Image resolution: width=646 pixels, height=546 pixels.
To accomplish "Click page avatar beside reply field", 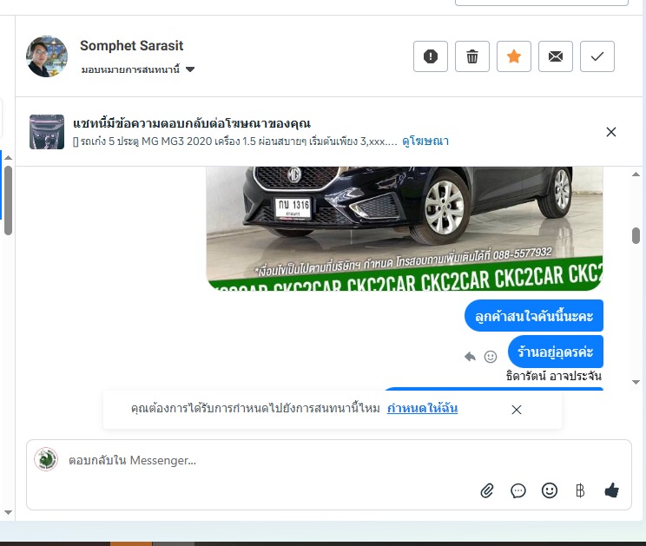I will point(46,459).
